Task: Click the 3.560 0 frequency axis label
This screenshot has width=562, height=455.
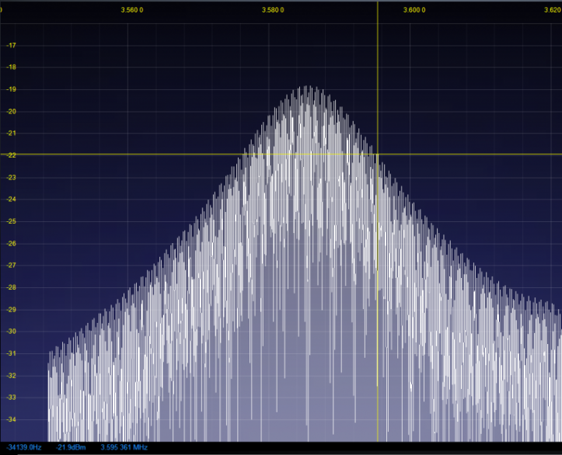Action: click(x=132, y=10)
